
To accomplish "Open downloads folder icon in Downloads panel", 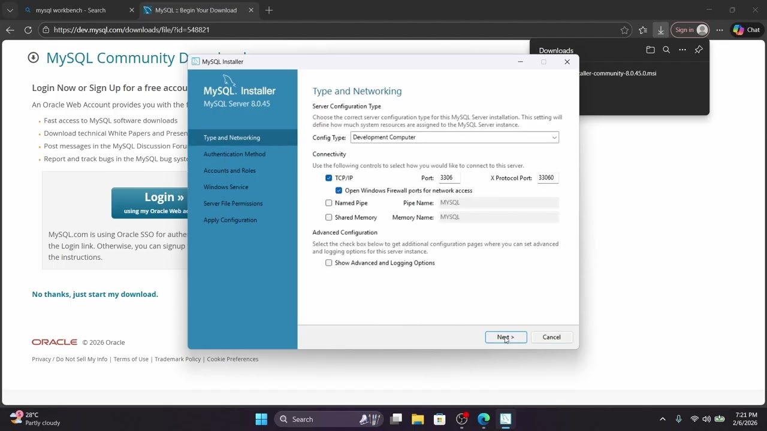I will point(650,50).
